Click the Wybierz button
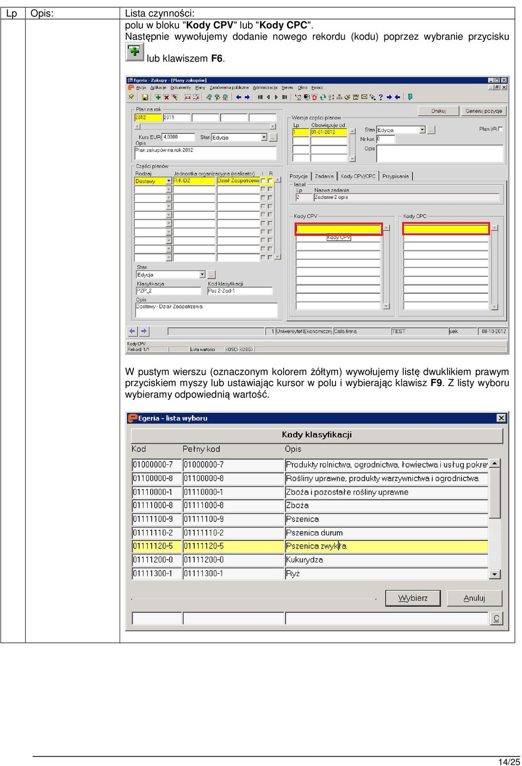The width and height of the screenshot is (522, 766). point(413,598)
